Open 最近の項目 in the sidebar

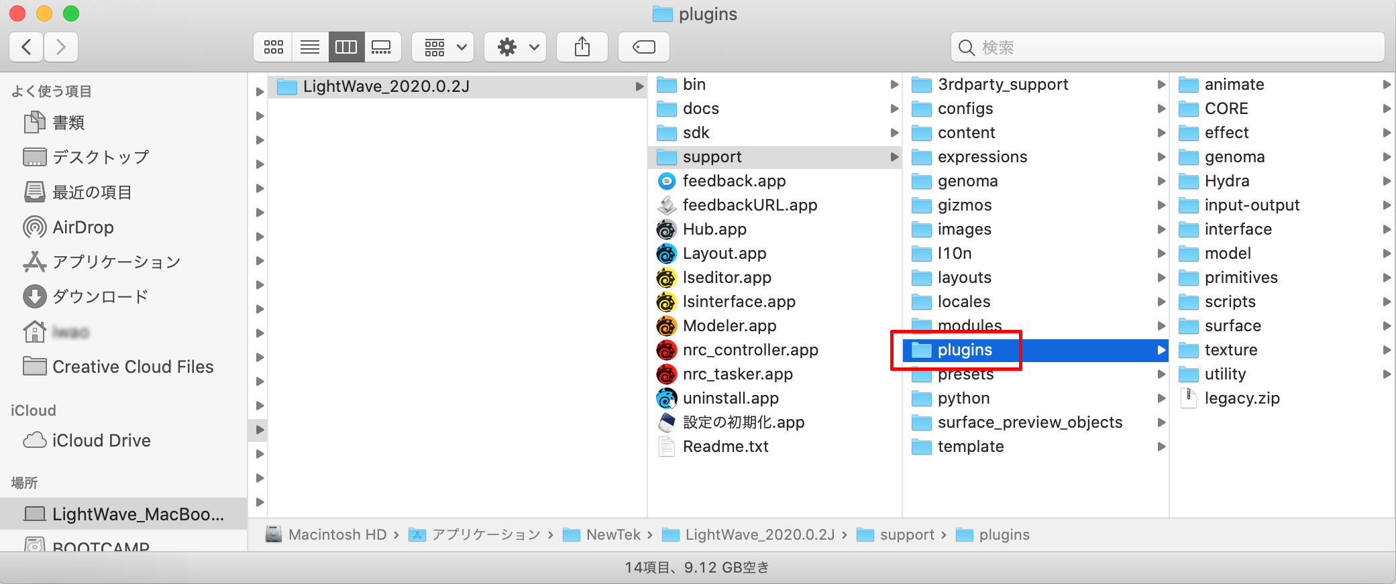point(123,192)
